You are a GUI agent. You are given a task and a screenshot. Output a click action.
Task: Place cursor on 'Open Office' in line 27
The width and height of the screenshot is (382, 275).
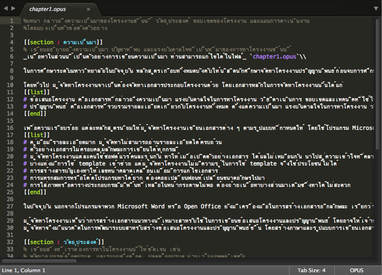pos(203,206)
